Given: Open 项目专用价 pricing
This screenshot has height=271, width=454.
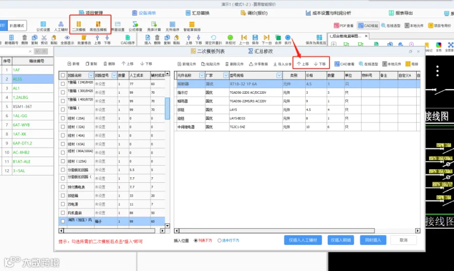Looking at the screenshot, I should tap(439, 26).
